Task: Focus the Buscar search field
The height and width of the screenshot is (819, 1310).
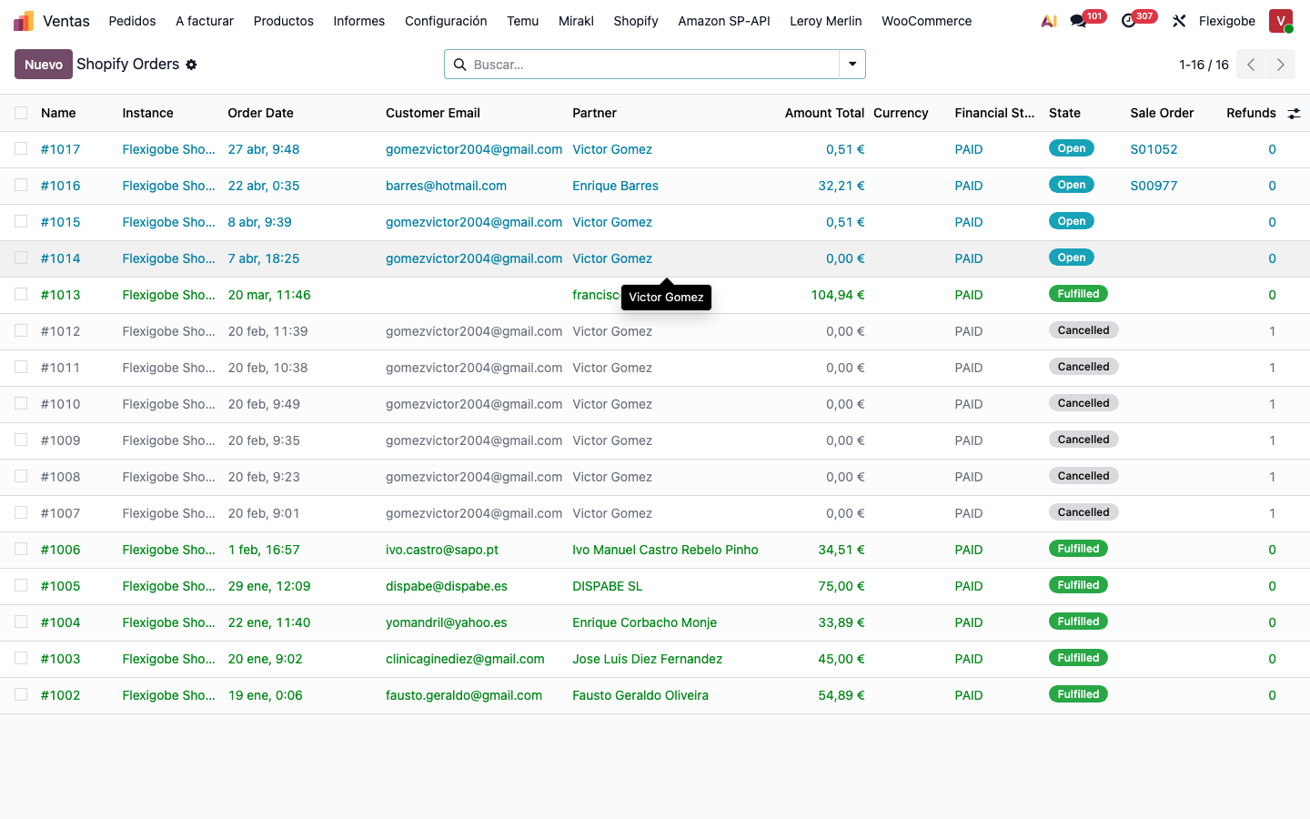Action: click(653, 65)
